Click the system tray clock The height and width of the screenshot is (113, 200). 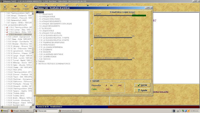194,111
